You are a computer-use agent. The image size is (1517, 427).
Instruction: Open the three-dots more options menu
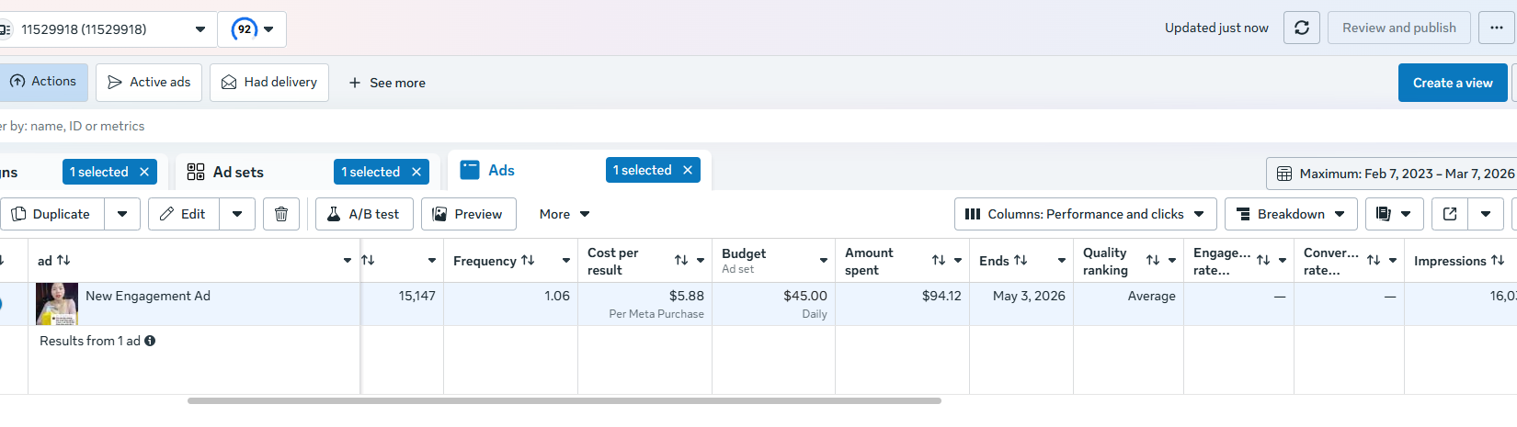pyautogui.click(x=1497, y=28)
